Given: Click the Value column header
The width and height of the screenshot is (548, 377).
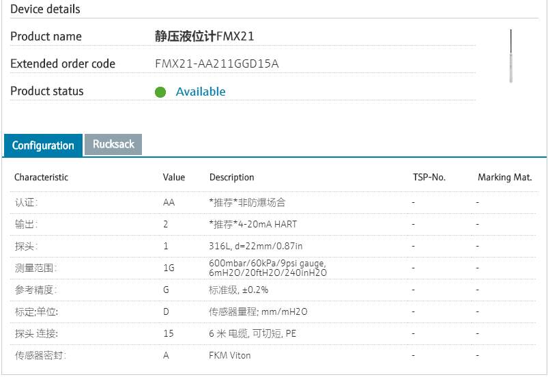Looking at the screenshot, I should 174,178.
